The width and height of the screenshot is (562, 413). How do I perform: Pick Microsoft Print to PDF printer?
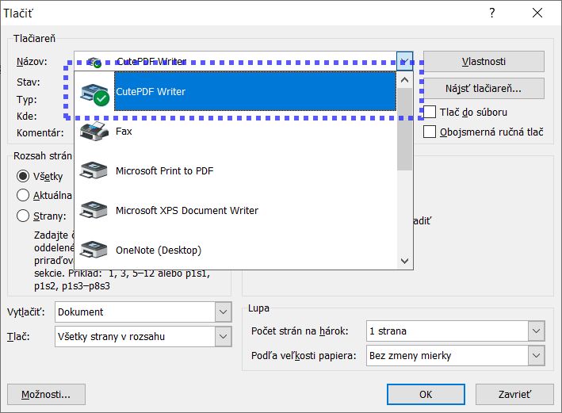[235, 170]
